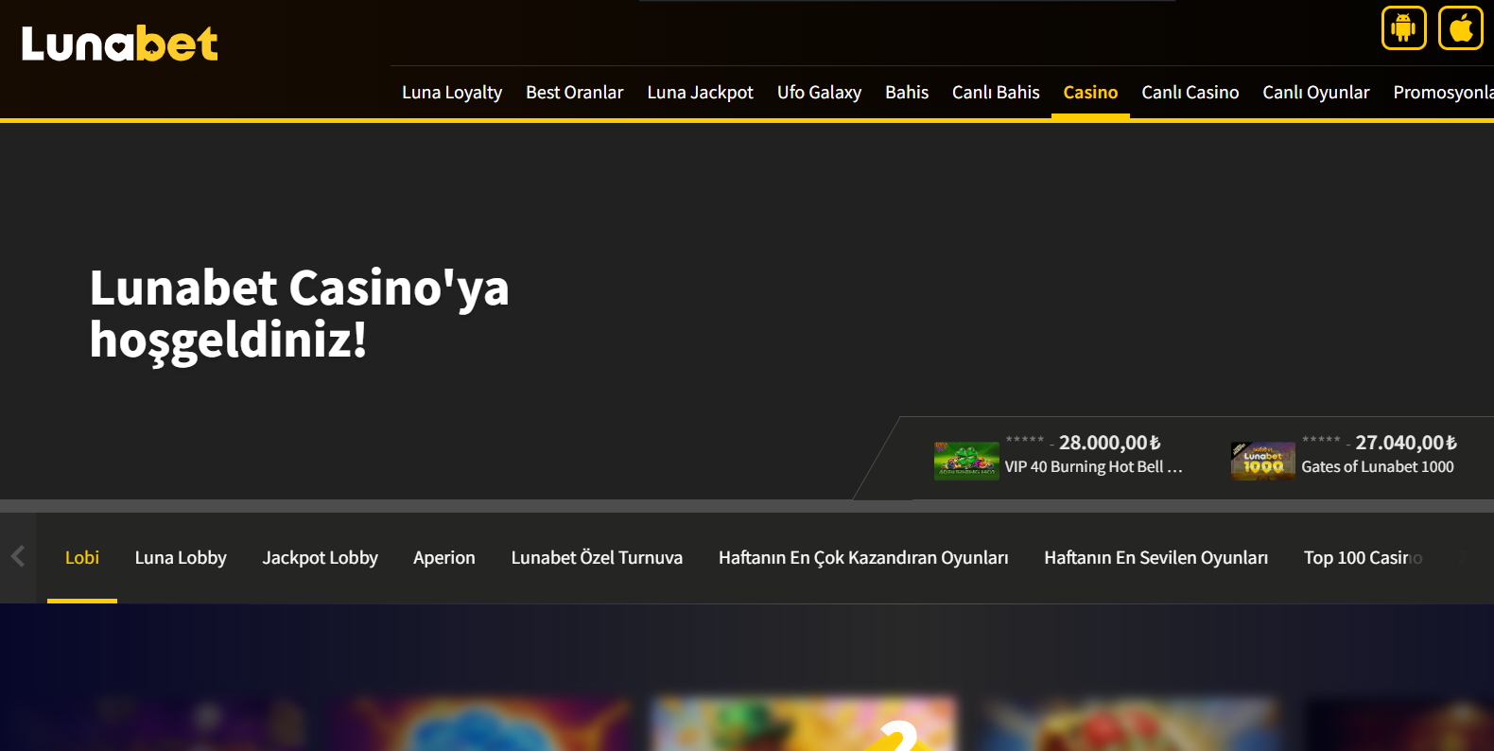The width and height of the screenshot is (1494, 751).
Task: Open the Promosyonlar menu item
Action: click(1443, 93)
